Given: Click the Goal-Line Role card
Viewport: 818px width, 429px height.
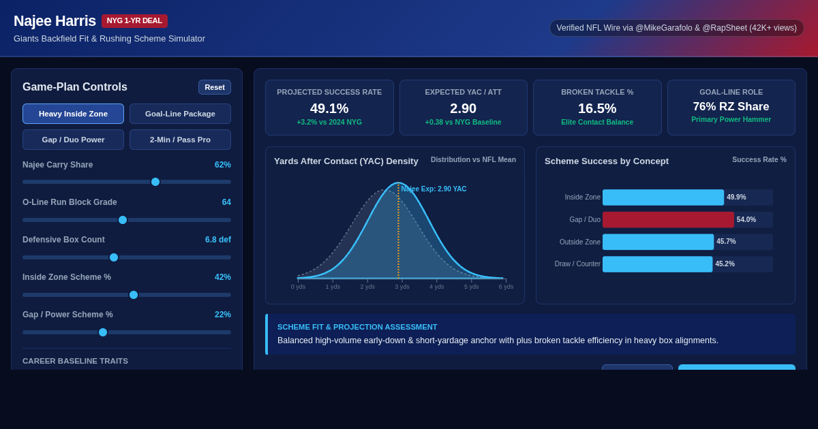Looking at the screenshot, I should point(731,108).
